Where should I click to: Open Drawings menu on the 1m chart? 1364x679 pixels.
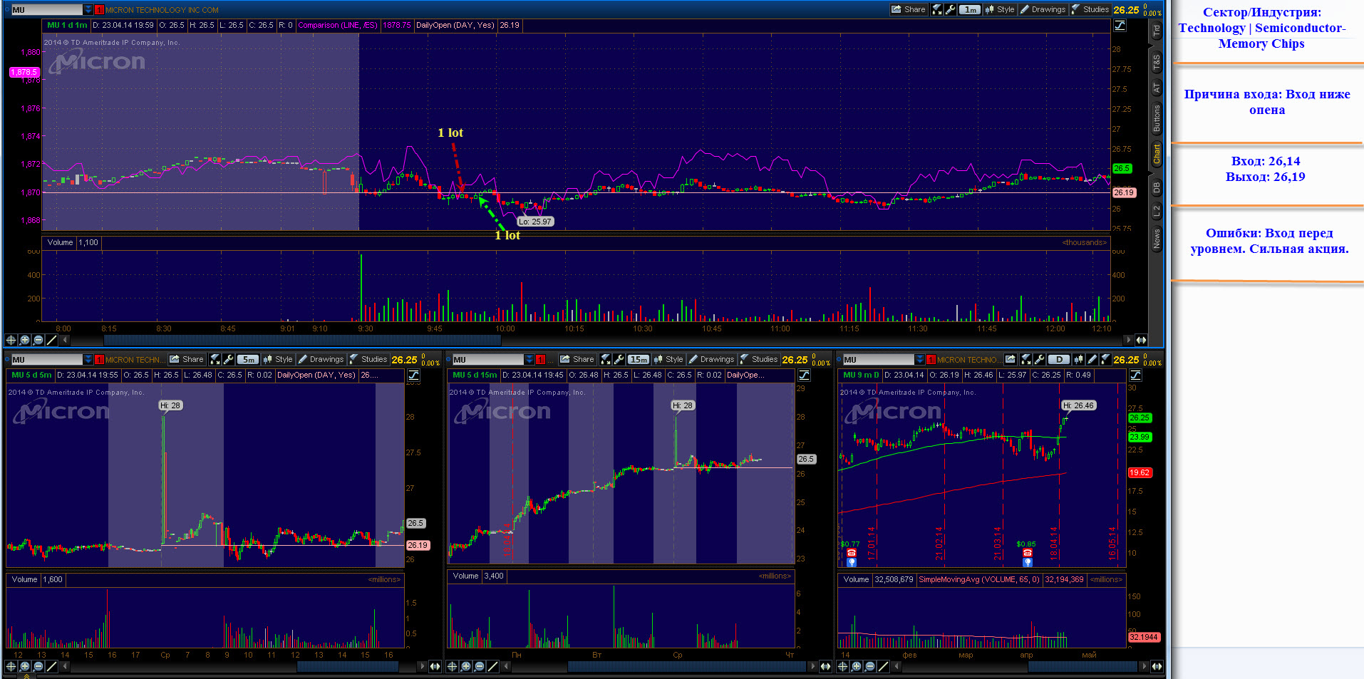(1043, 9)
